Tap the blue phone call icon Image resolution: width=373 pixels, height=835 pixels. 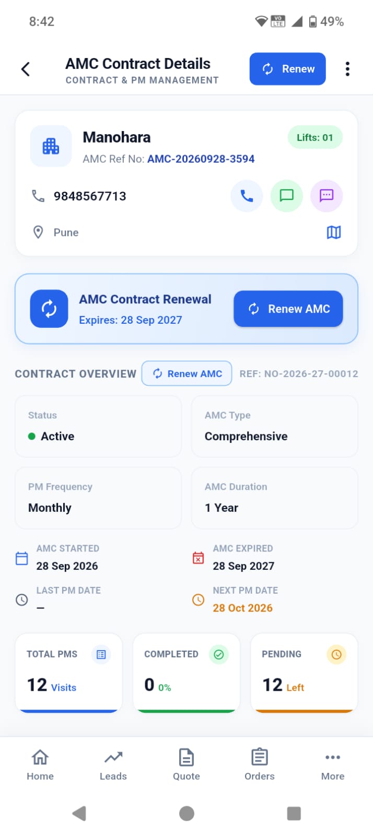247,196
